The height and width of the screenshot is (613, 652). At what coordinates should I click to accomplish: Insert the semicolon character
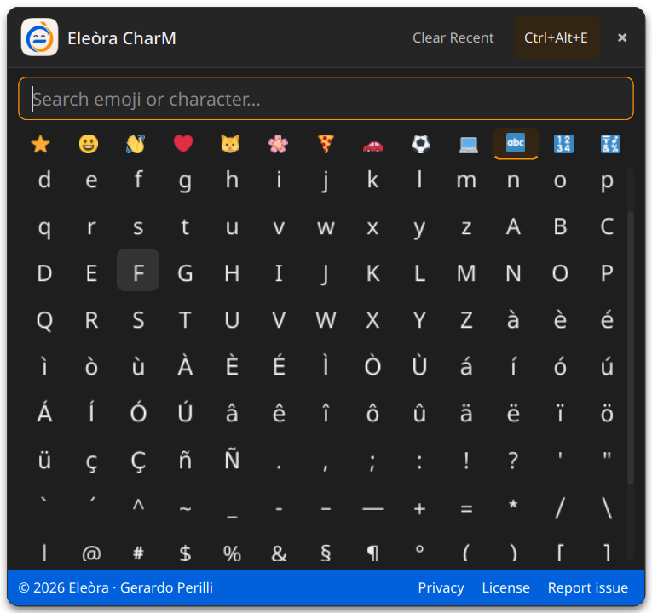point(372,461)
